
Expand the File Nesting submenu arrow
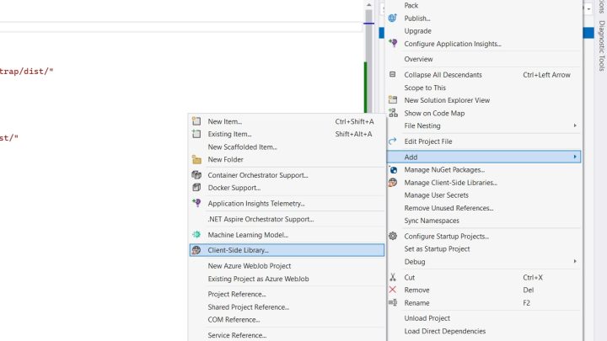[x=575, y=125]
